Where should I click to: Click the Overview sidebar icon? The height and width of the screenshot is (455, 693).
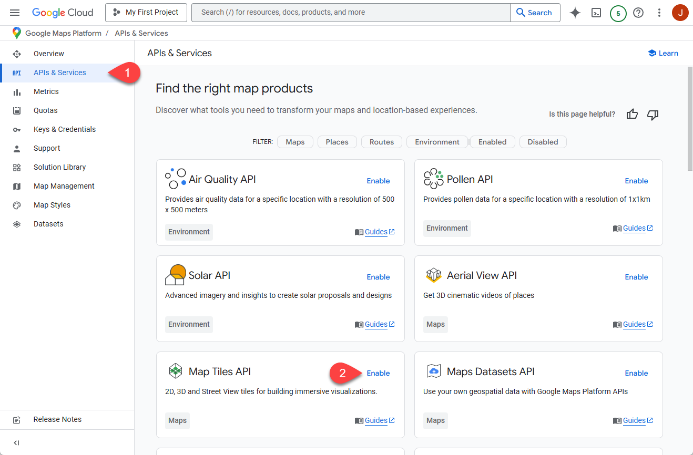click(x=17, y=54)
